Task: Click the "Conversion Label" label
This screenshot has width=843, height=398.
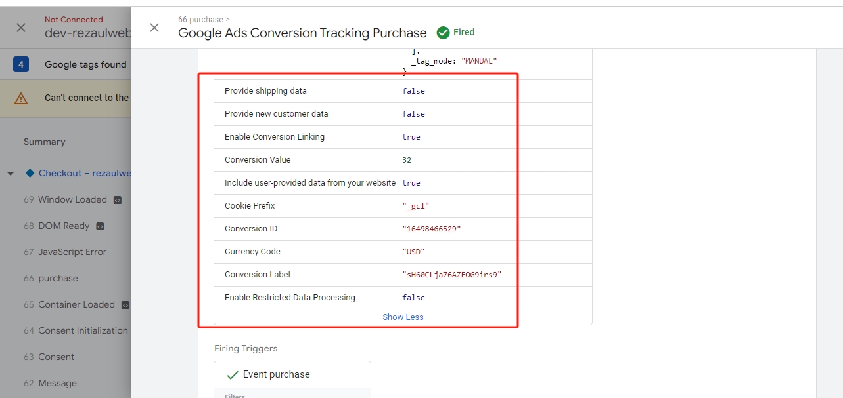Action: [258, 274]
